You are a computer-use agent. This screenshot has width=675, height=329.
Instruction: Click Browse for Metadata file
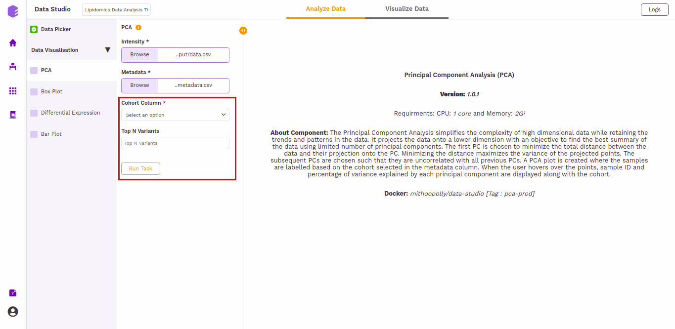click(x=139, y=85)
